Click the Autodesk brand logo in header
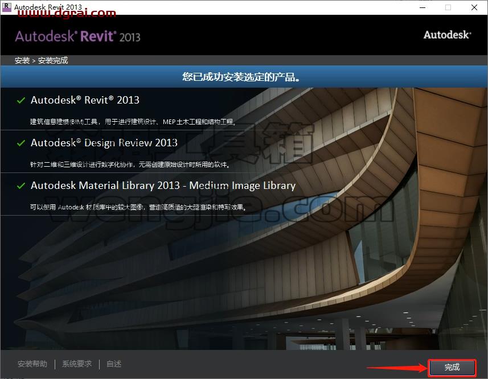This screenshot has height=379, width=488. tap(447, 35)
